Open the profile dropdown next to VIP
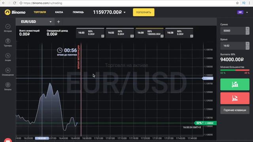Screen dimensions: 253x142 247,12
